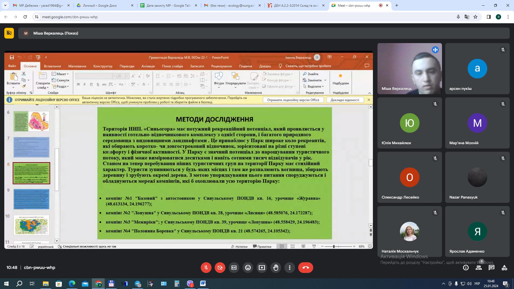Open meeting details info icon
Viewport: 514px width, 289px height.
click(x=466, y=268)
